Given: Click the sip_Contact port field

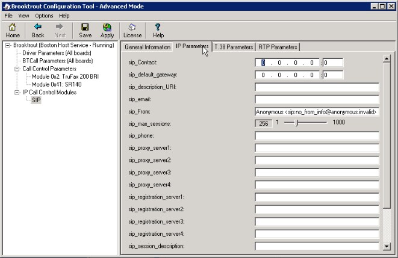Looking at the screenshot, I should coord(333,63).
